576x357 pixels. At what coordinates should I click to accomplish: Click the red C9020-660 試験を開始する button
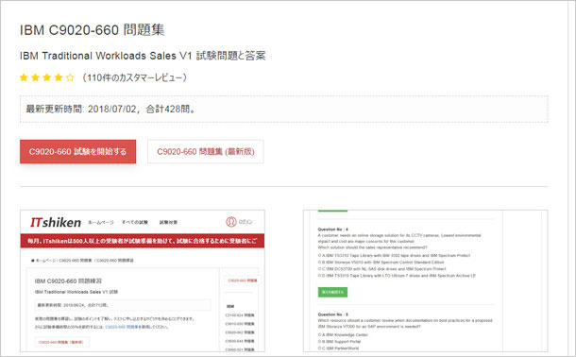(x=77, y=151)
